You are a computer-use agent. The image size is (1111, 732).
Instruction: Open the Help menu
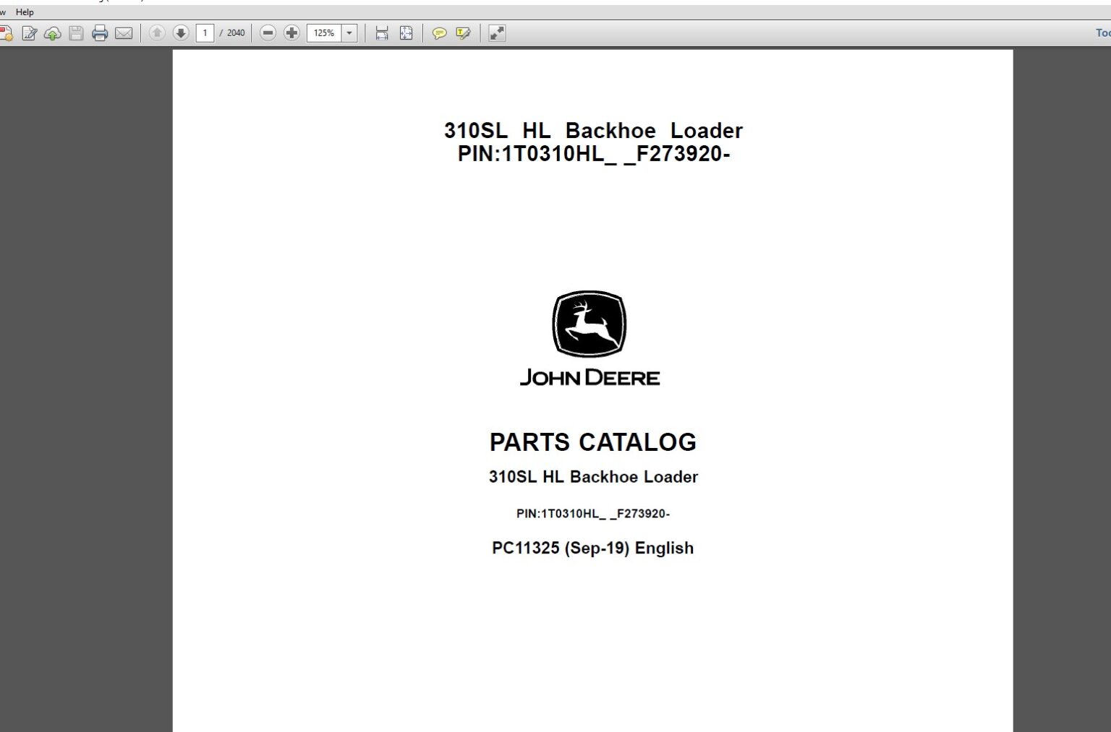click(25, 12)
